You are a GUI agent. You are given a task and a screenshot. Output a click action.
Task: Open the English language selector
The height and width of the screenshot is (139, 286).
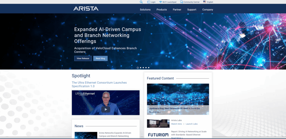point(210,2)
